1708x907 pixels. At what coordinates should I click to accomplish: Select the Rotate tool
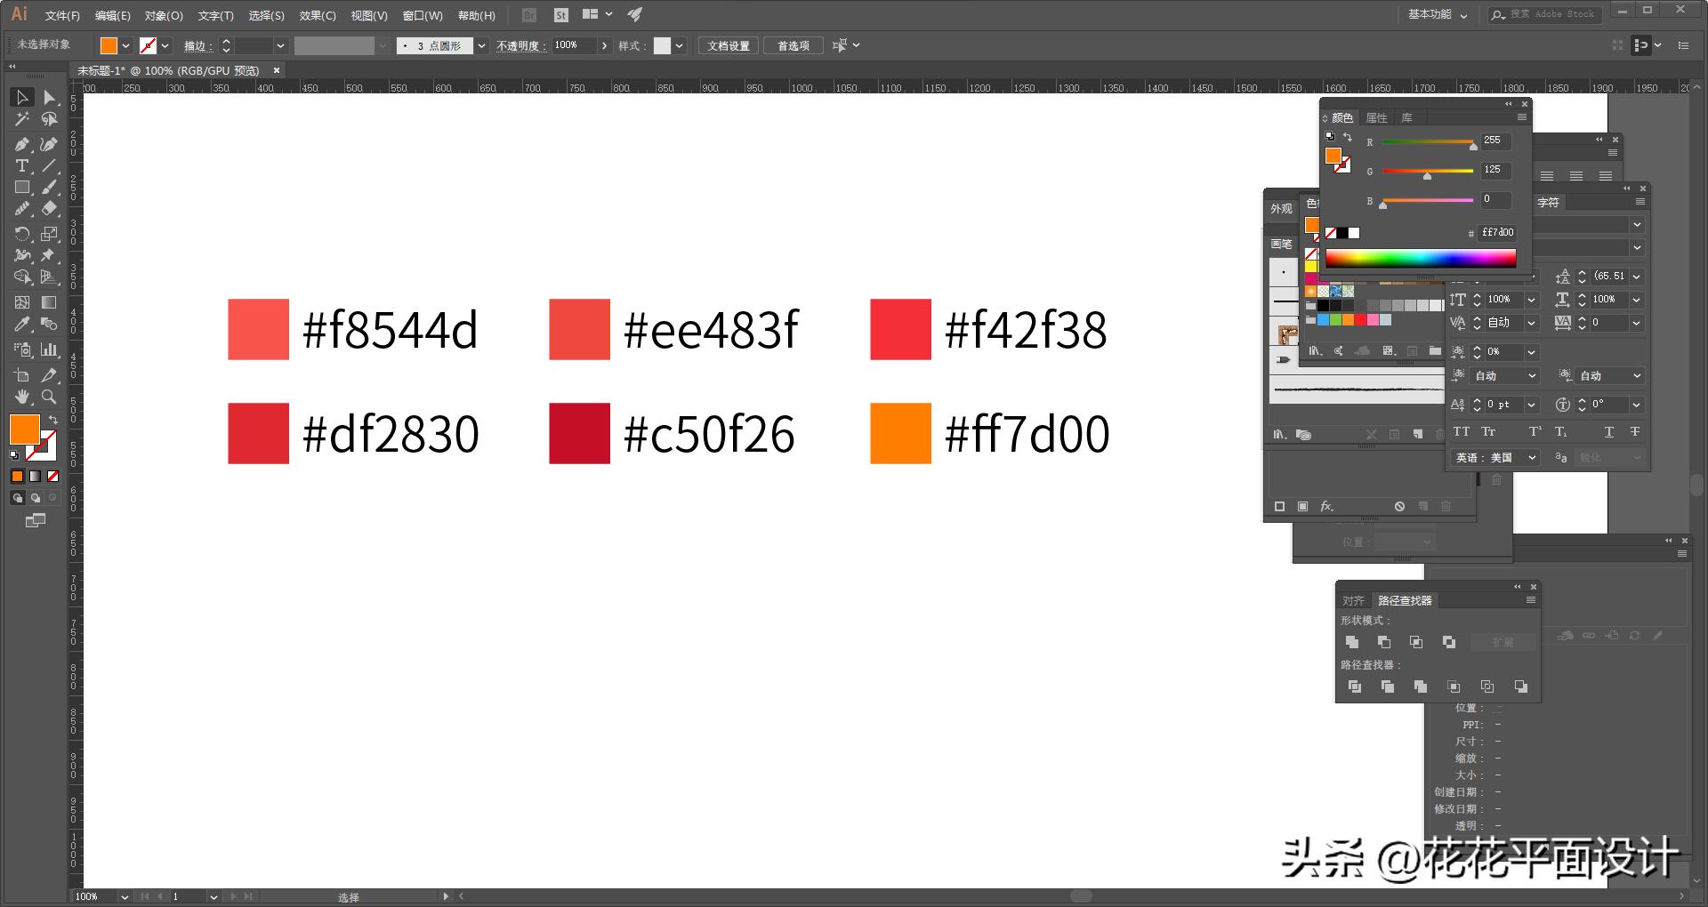click(x=21, y=234)
